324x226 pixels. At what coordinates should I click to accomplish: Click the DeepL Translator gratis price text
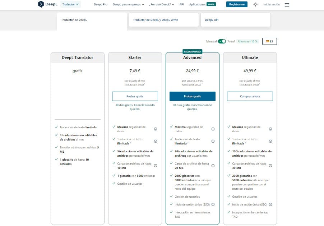(x=78, y=71)
